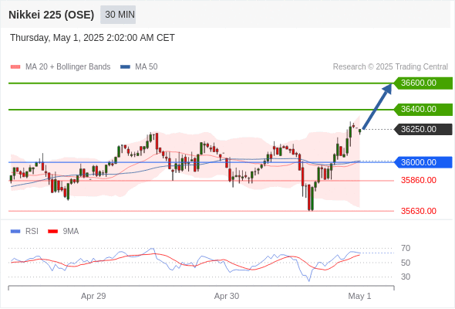Image resolution: width=455 pixels, height=309 pixels.
Task: Toggle the 9MA red legend swatch
Action: tap(52, 232)
